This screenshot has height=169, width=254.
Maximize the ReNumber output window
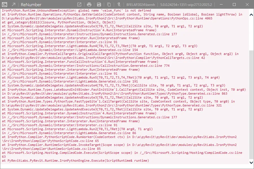[234, 5]
